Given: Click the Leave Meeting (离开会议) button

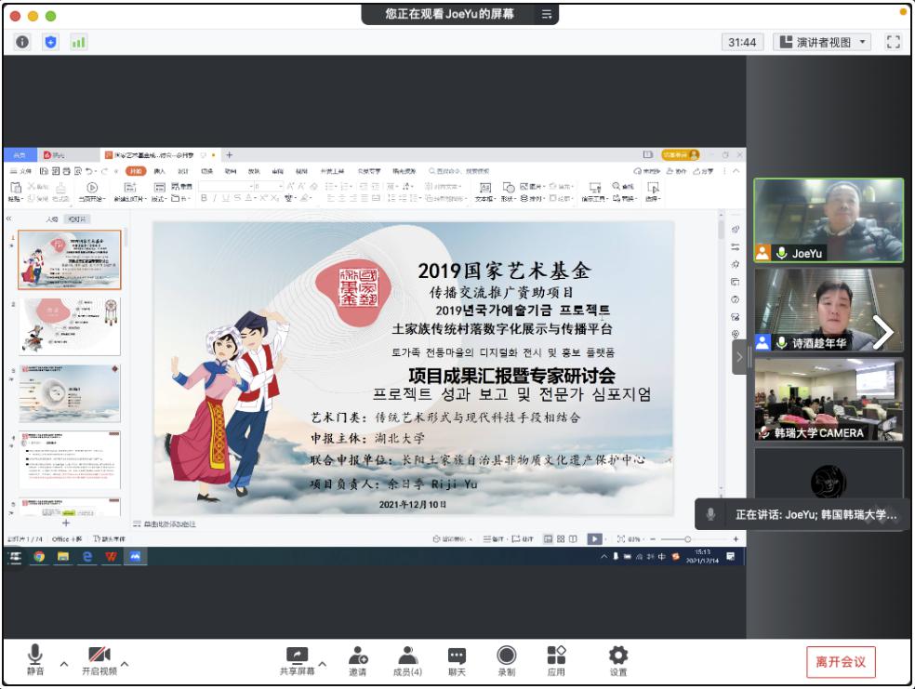Looking at the screenshot, I should pos(841,662).
